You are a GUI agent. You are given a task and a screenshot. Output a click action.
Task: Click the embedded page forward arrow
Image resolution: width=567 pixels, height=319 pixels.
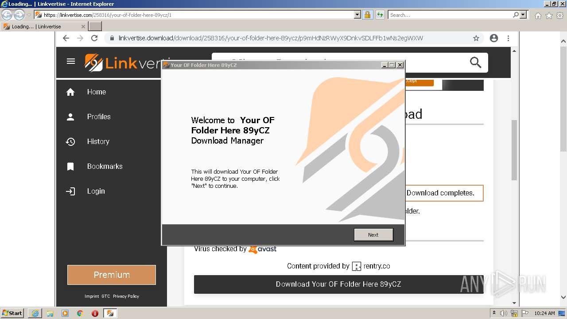pos(80,38)
